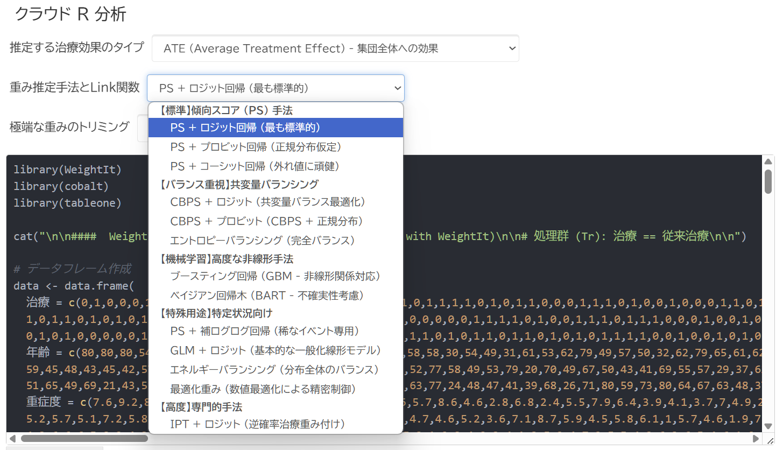Image resolution: width=776 pixels, height=450 pixels.
Task: Pick ベイジアン回帰木 (BART) option
Action: pos(267,296)
